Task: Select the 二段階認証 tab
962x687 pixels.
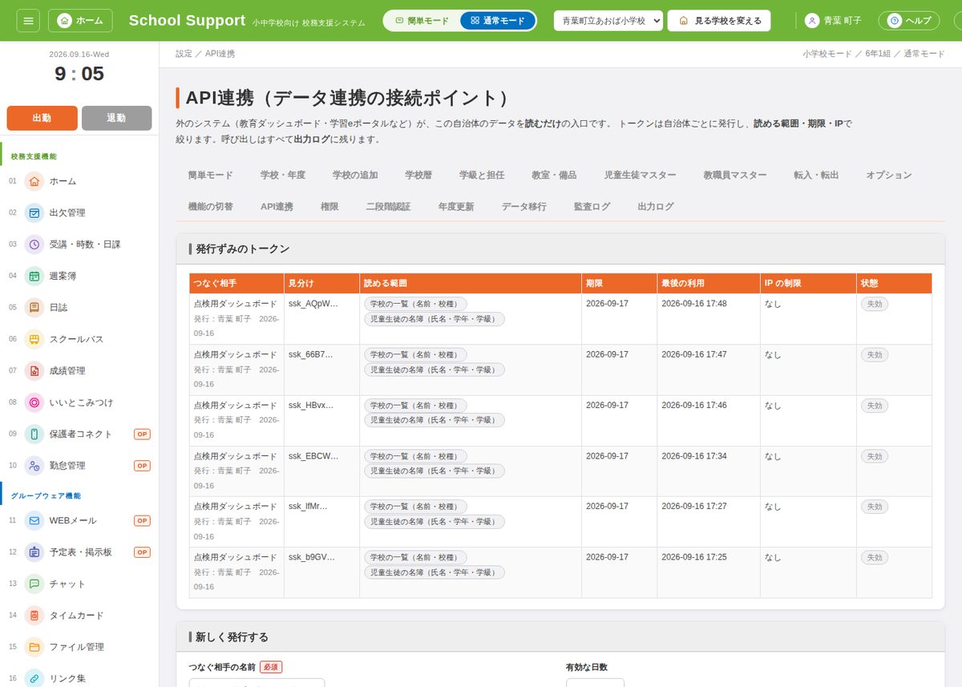Action: point(388,206)
